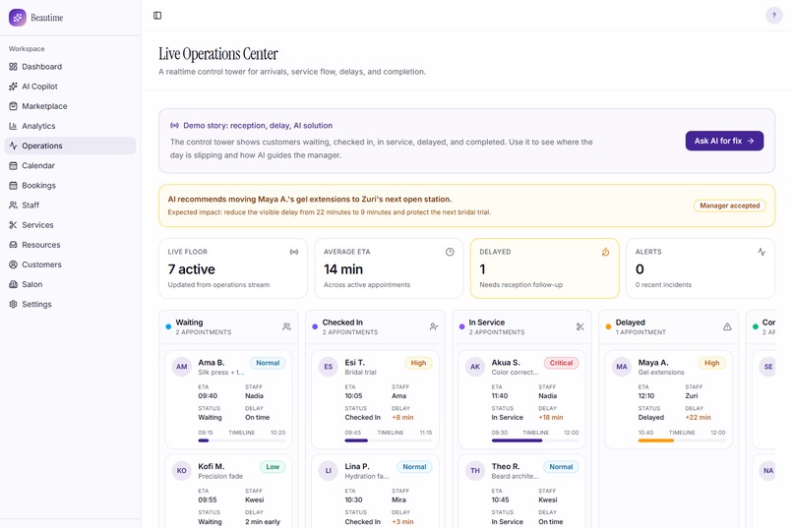Click the Settings gear icon
This screenshot has width=793, height=528.
13,304
